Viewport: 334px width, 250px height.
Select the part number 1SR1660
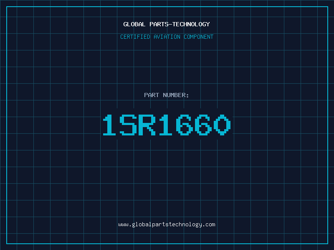(x=167, y=125)
